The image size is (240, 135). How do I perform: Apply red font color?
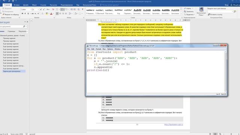(x=51, y=13)
